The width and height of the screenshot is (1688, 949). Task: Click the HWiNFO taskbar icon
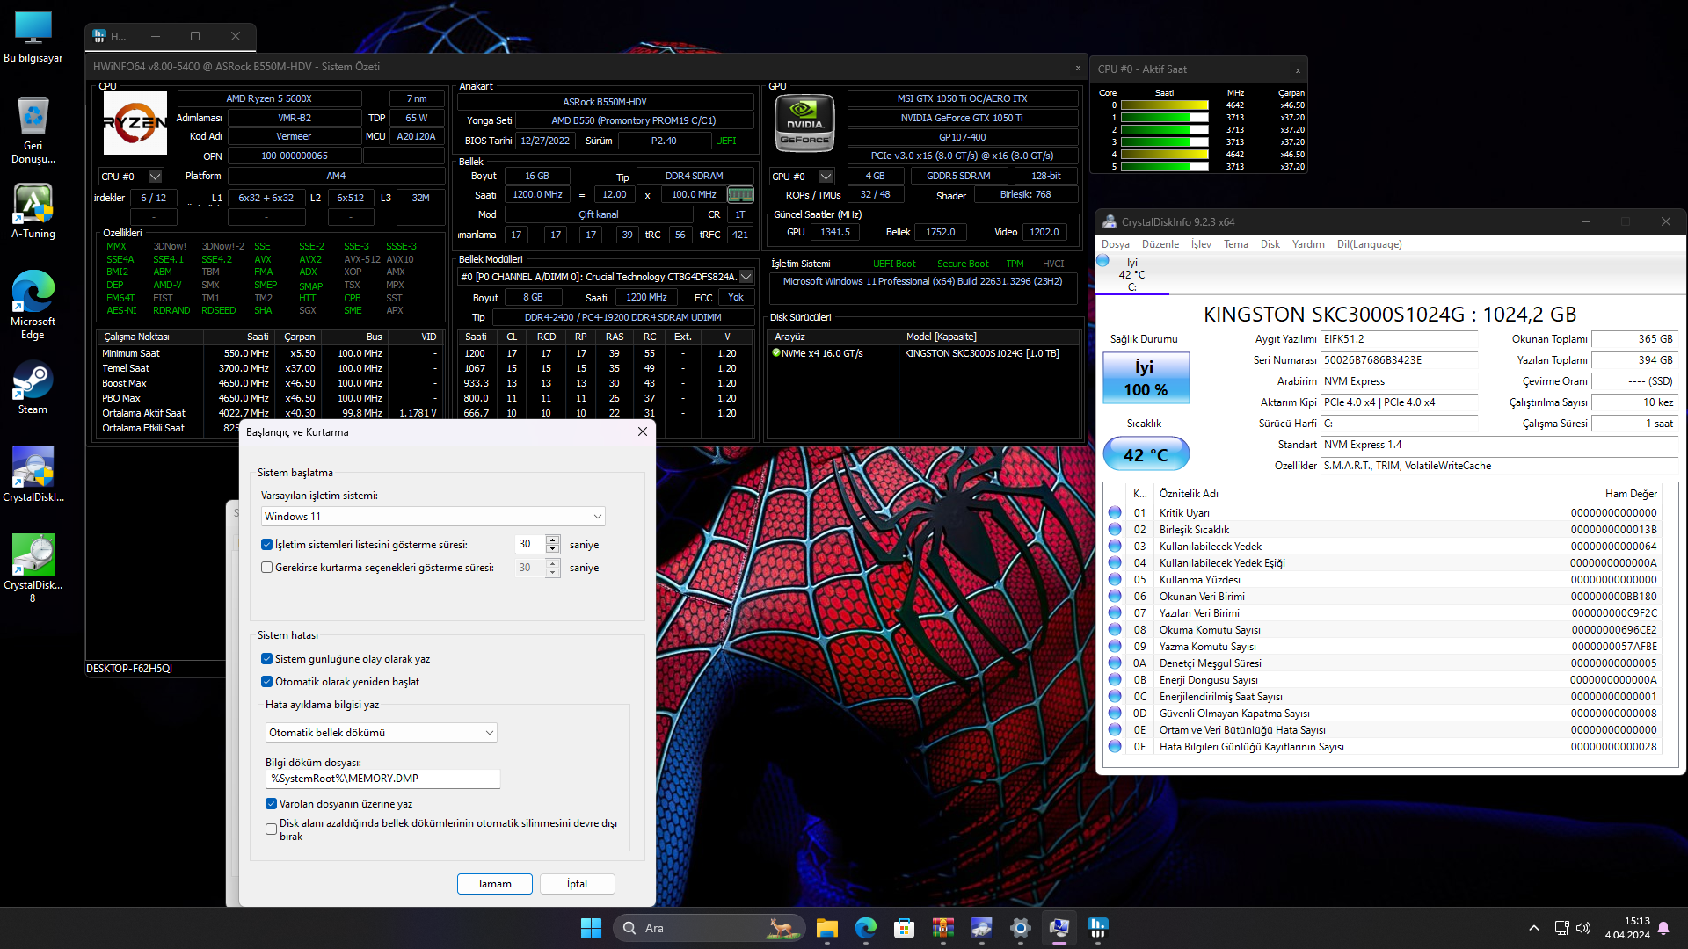point(1097,928)
